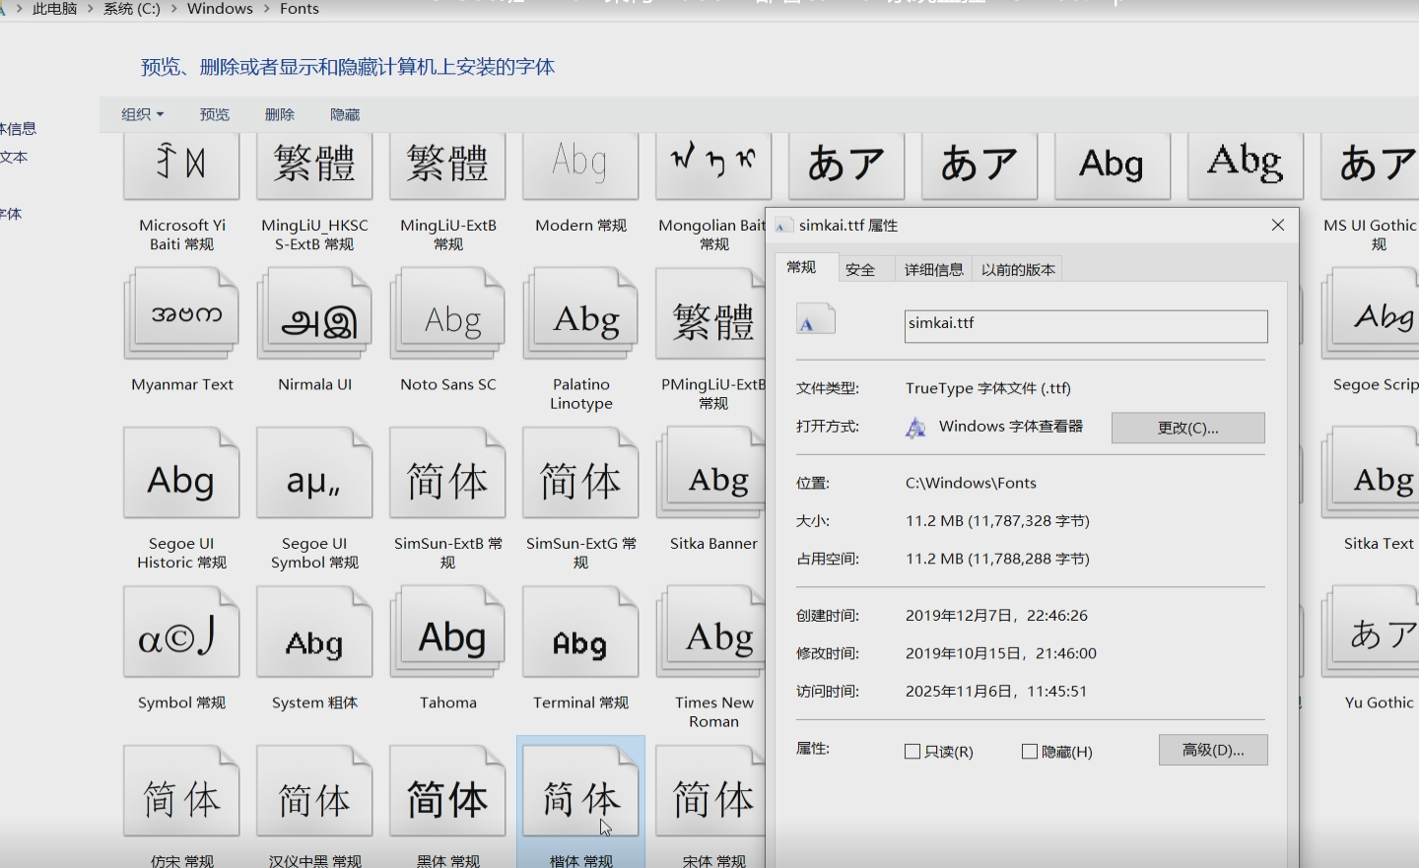The image size is (1419, 868).
Task: Click the 更改(C)... button
Action: tap(1188, 428)
